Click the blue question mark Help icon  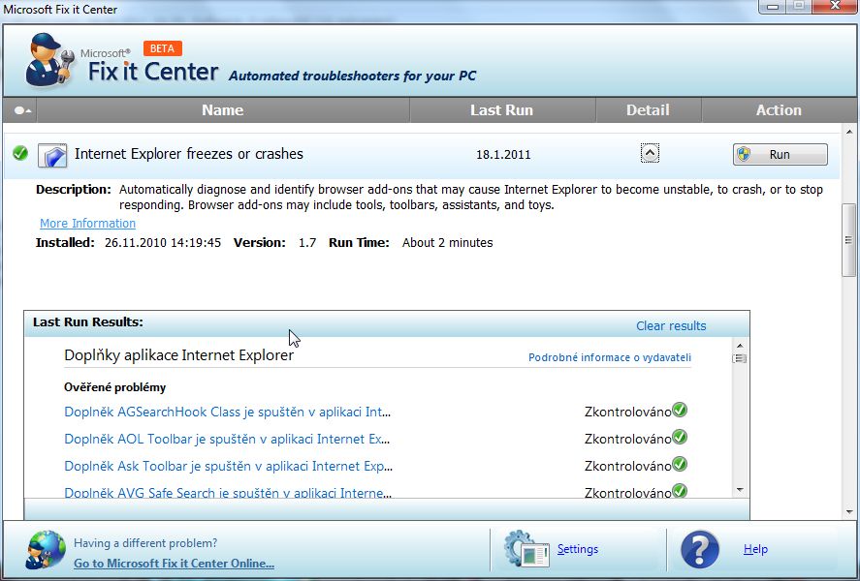(700, 549)
